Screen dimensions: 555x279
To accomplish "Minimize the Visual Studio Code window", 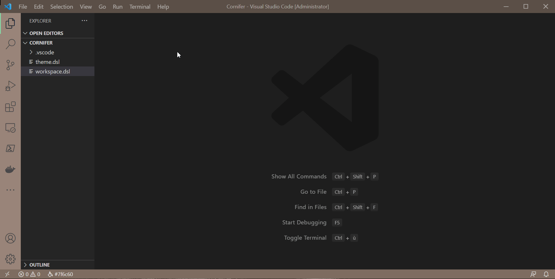I will (x=506, y=6).
